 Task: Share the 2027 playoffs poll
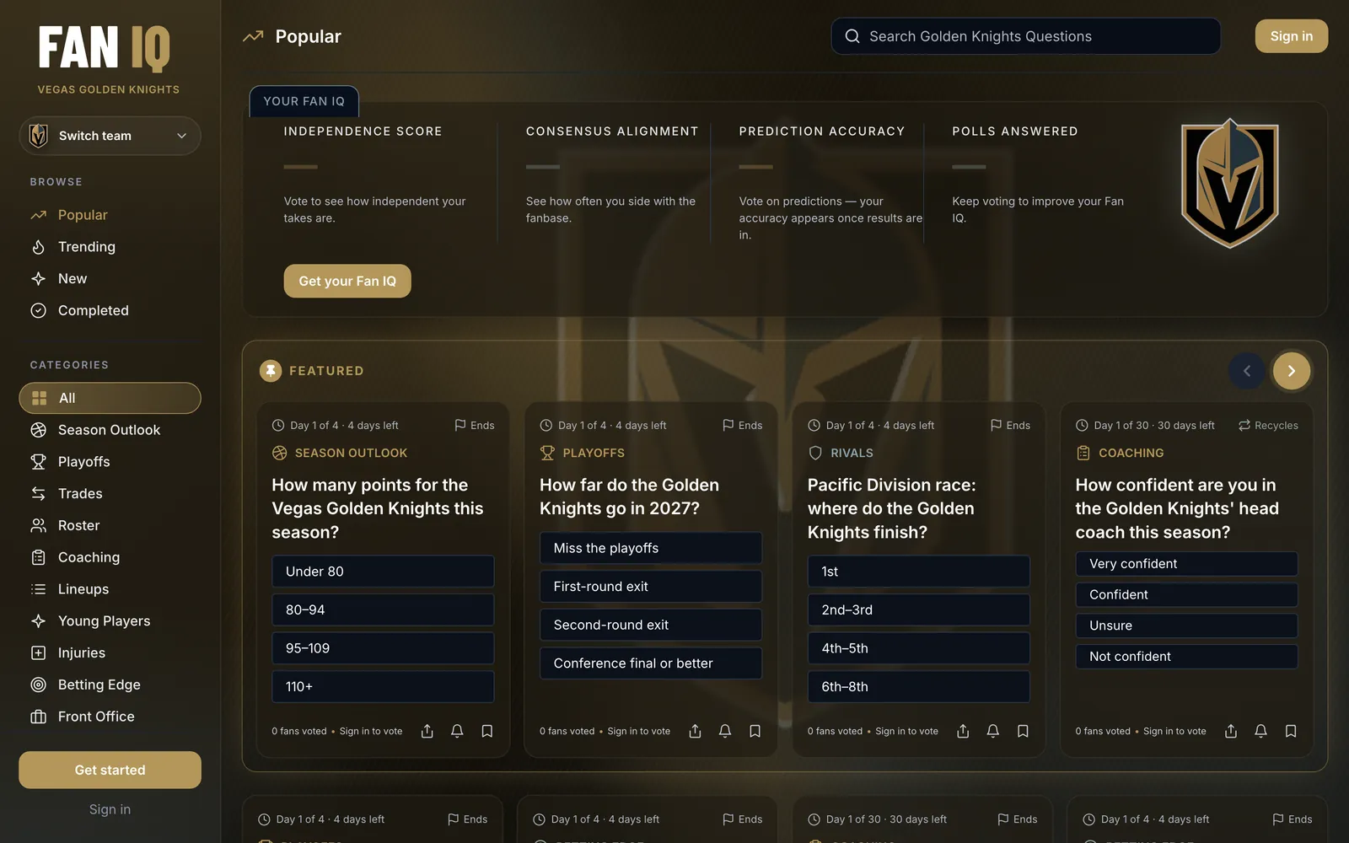[695, 731]
